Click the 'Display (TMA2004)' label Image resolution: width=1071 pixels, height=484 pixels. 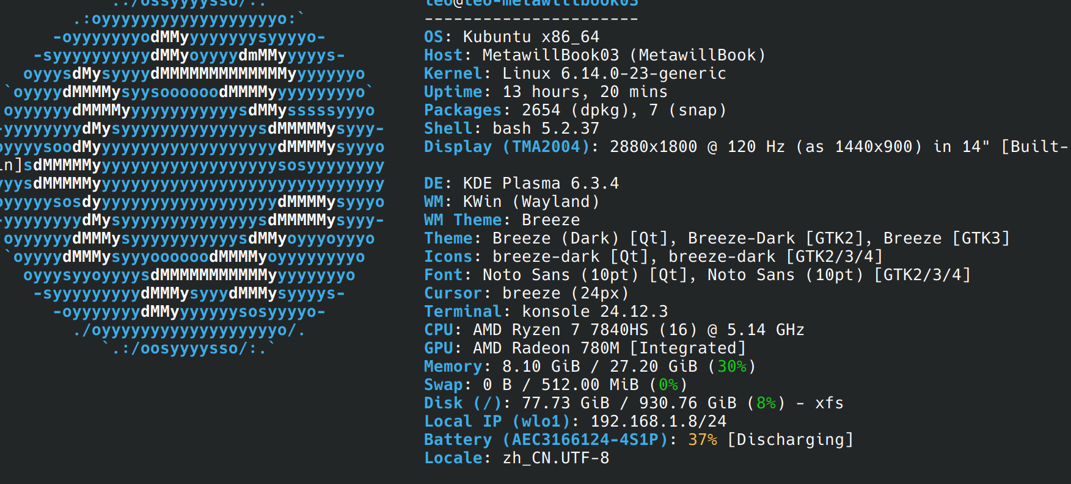pyautogui.click(x=507, y=146)
